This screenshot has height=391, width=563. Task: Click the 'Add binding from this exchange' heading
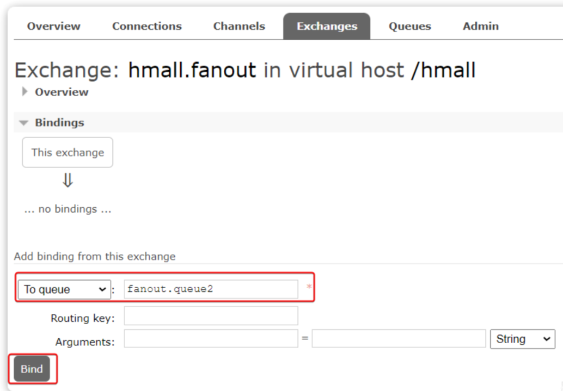pos(95,256)
